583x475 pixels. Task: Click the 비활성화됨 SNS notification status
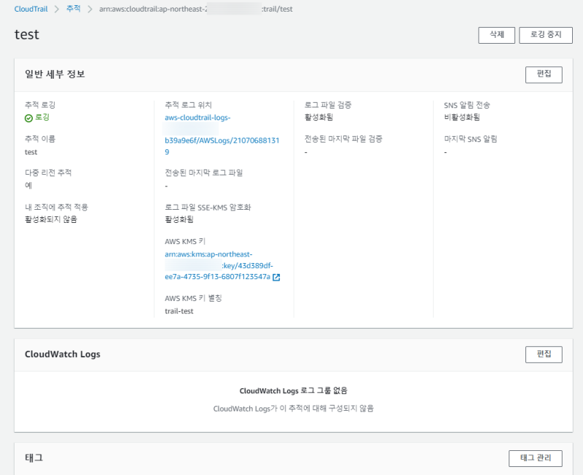(462, 117)
